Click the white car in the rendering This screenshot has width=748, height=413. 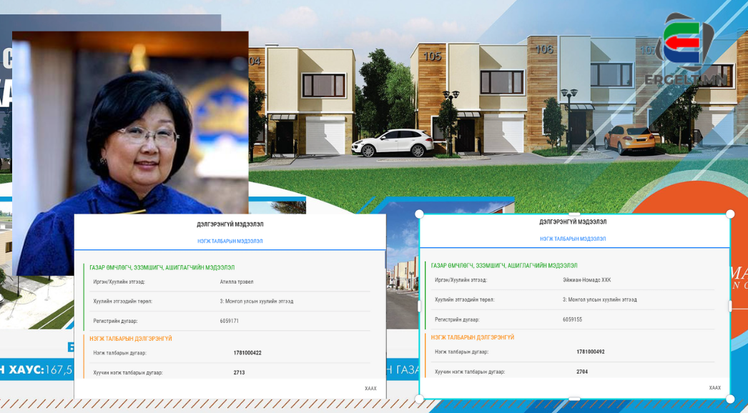click(x=393, y=143)
